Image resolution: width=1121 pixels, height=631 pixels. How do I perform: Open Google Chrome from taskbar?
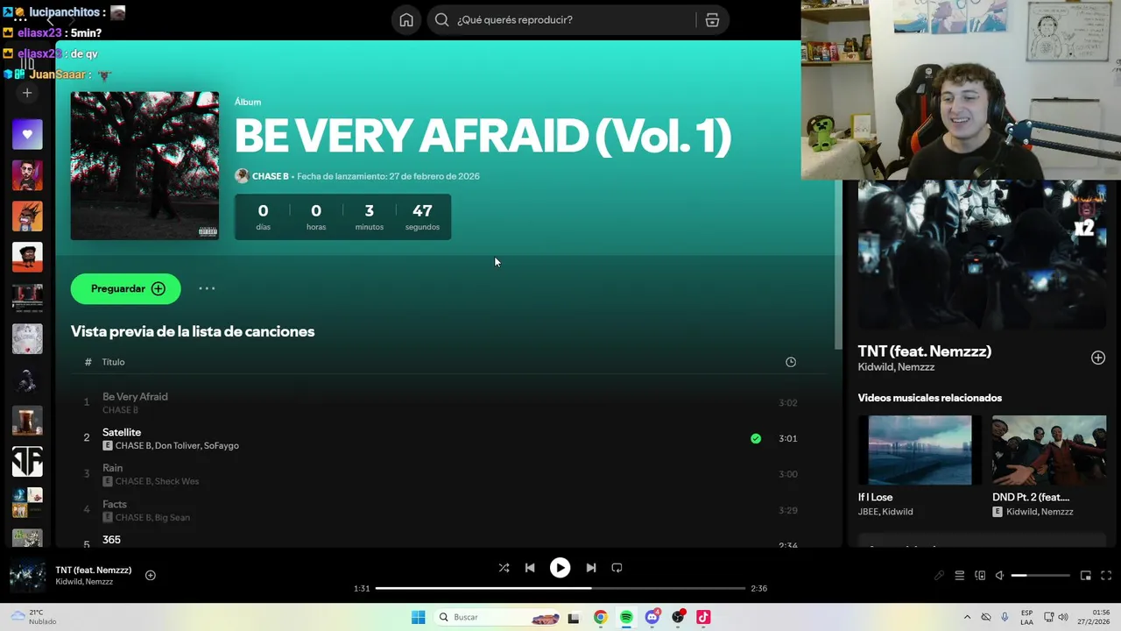(x=600, y=617)
